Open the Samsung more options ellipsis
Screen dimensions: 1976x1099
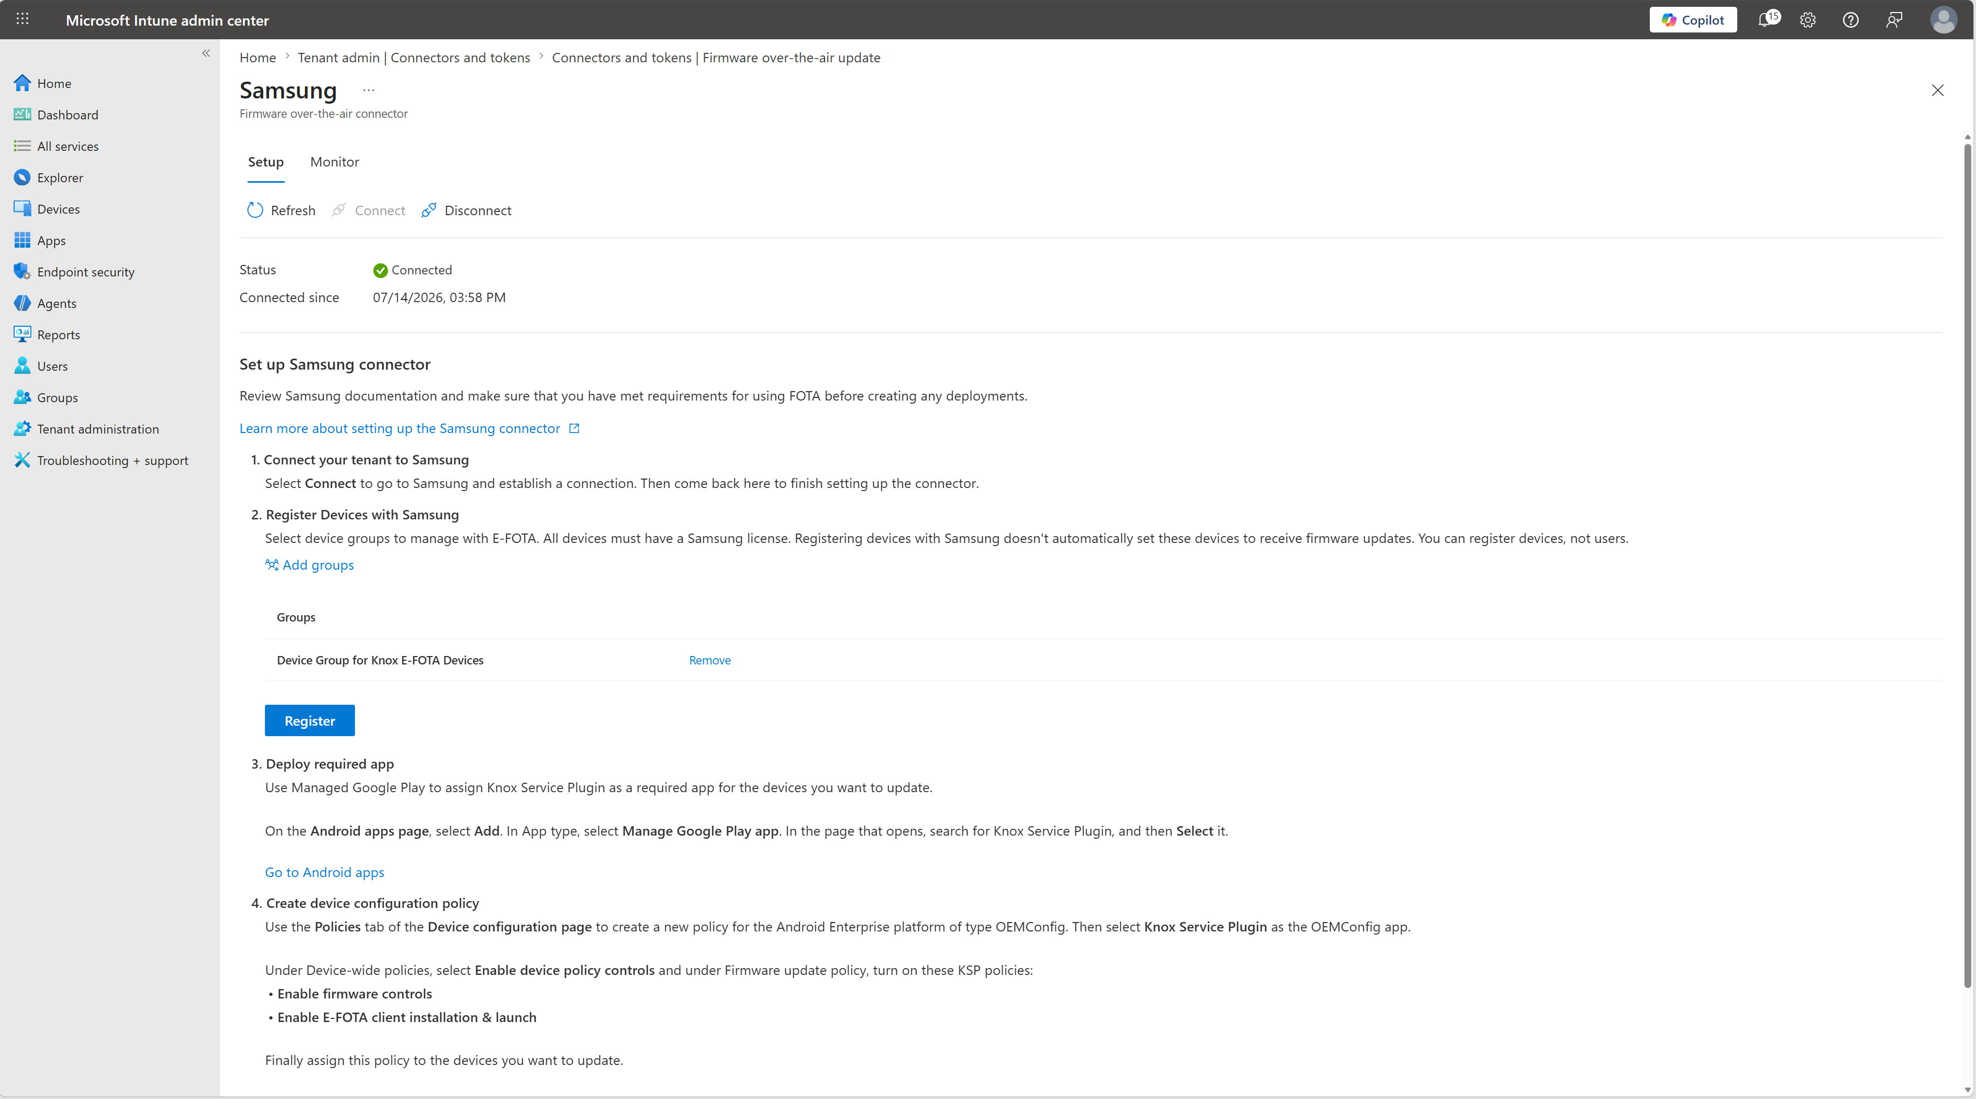coord(369,91)
